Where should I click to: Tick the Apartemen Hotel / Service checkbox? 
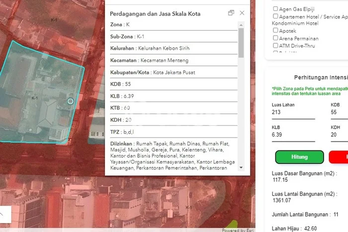tap(275, 16)
